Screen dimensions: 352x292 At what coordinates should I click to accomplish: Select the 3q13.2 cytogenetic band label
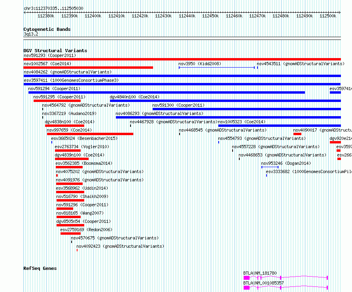click(x=31, y=34)
